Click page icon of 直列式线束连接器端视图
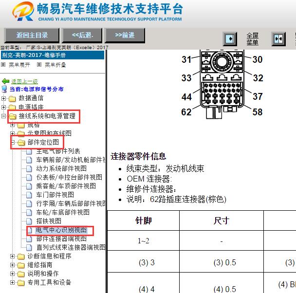The height and width of the screenshot is (293, 296). (29, 248)
